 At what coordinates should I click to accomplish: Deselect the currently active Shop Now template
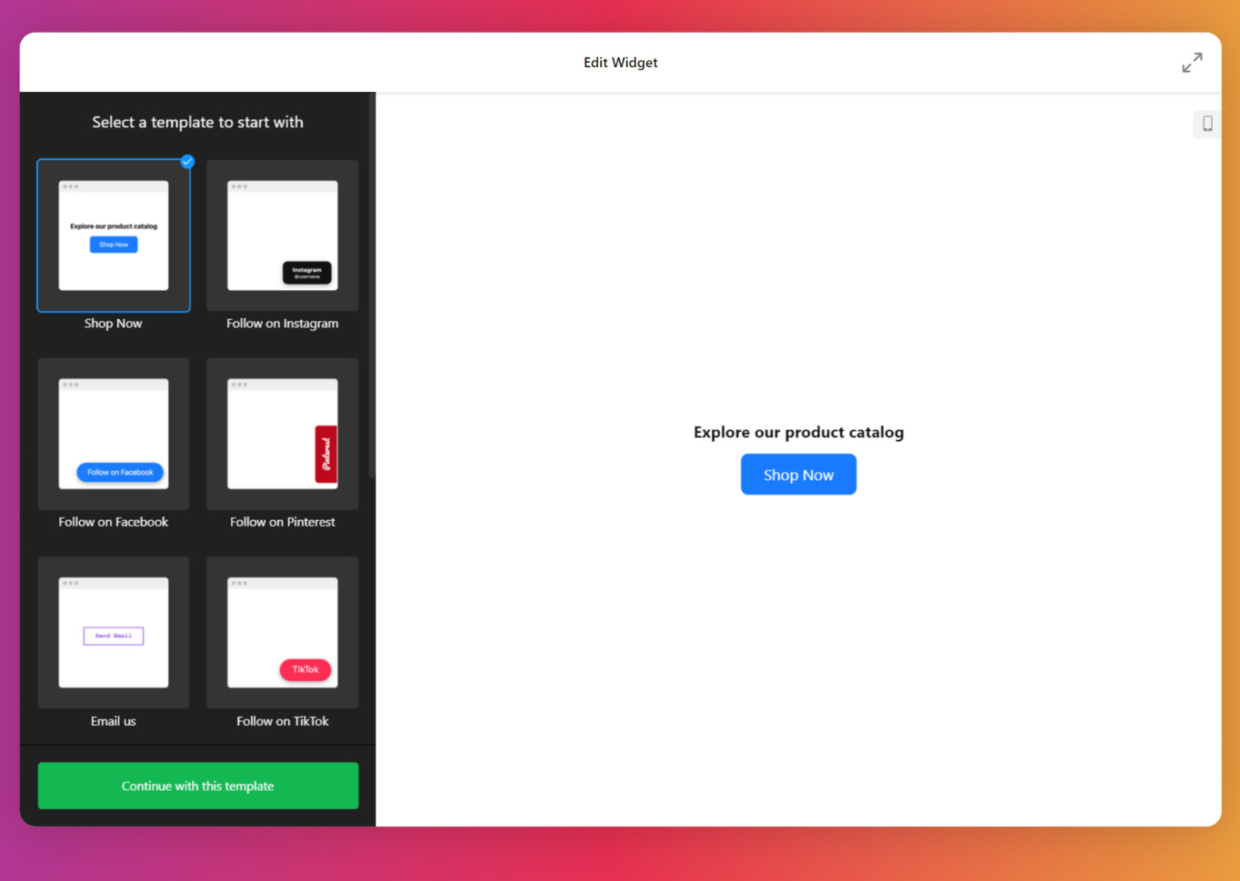(113, 235)
